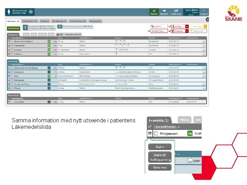This screenshot has height=185, width=247.
Task: Open hamburger menu for Klyx row
Action: tap(9, 76)
